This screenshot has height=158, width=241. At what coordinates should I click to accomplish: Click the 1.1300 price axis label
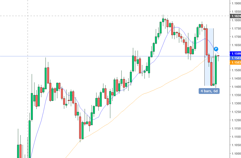[x=235, y=103]
